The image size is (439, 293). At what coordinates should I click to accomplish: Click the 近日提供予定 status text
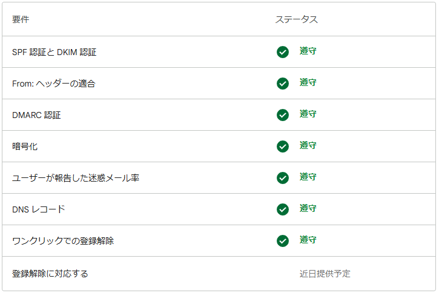tap(325, 274)
